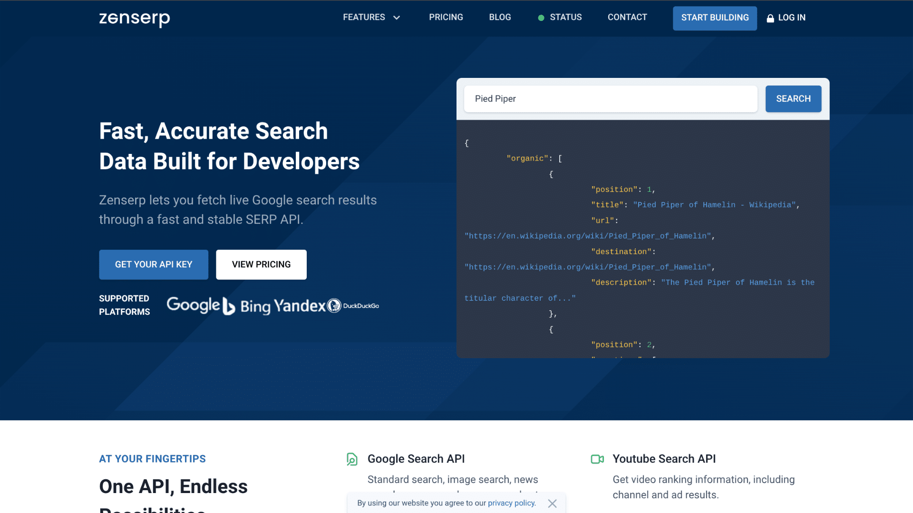
Task: Click Get Your API Key
Action: click(154, 265)
